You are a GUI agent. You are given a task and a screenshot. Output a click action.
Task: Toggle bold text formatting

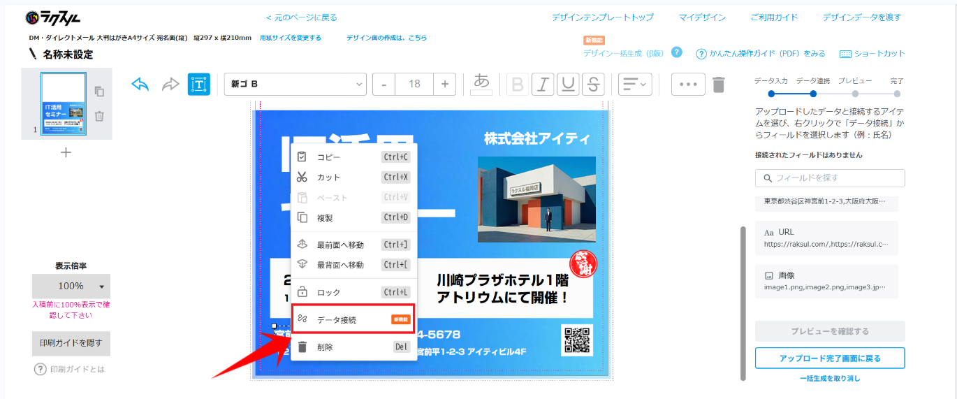[518, 85]
